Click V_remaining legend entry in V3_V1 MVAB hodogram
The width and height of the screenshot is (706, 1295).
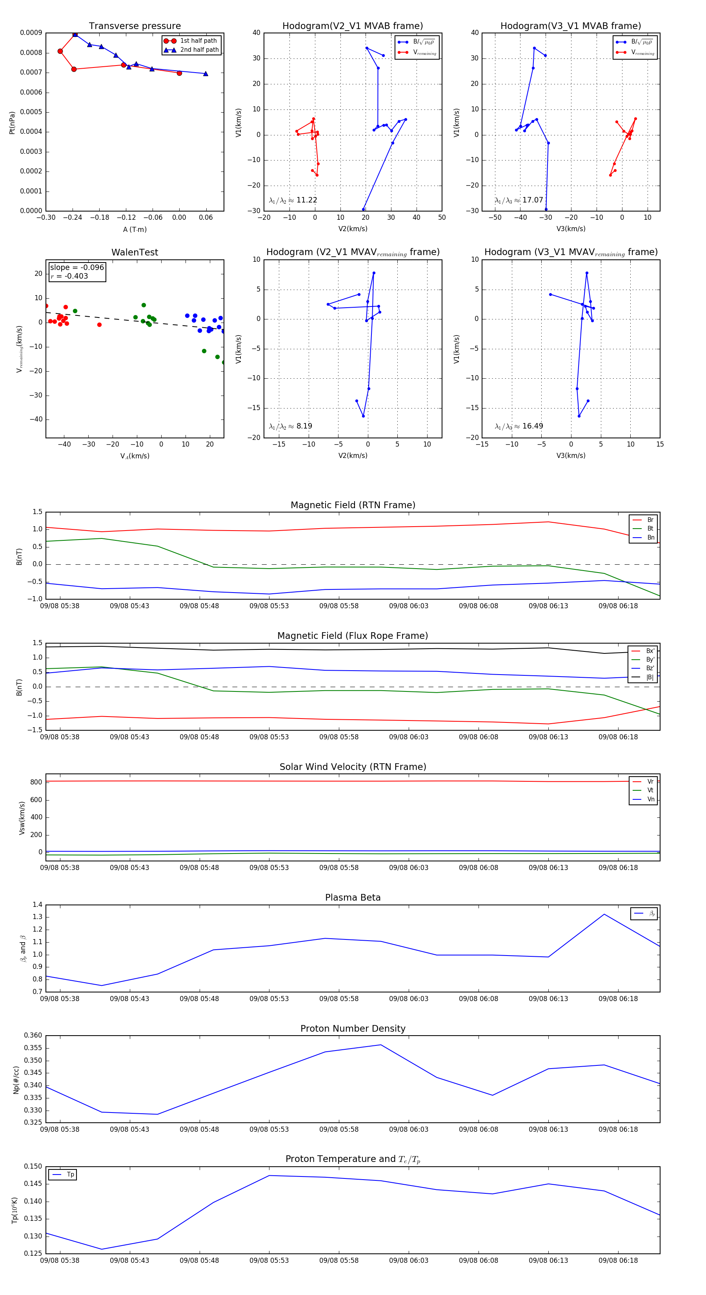coord(635,52)
